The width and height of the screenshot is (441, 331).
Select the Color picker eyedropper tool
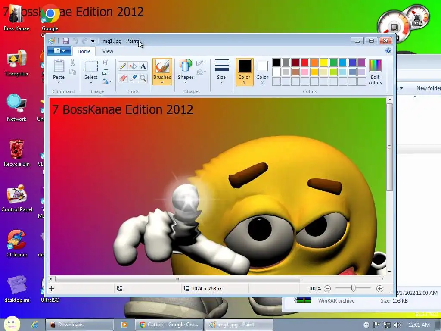coord(133,78)
